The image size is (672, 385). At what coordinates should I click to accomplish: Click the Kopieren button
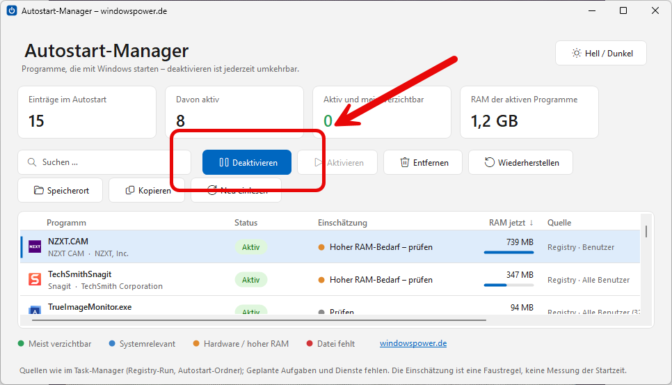tap(147, 190)
